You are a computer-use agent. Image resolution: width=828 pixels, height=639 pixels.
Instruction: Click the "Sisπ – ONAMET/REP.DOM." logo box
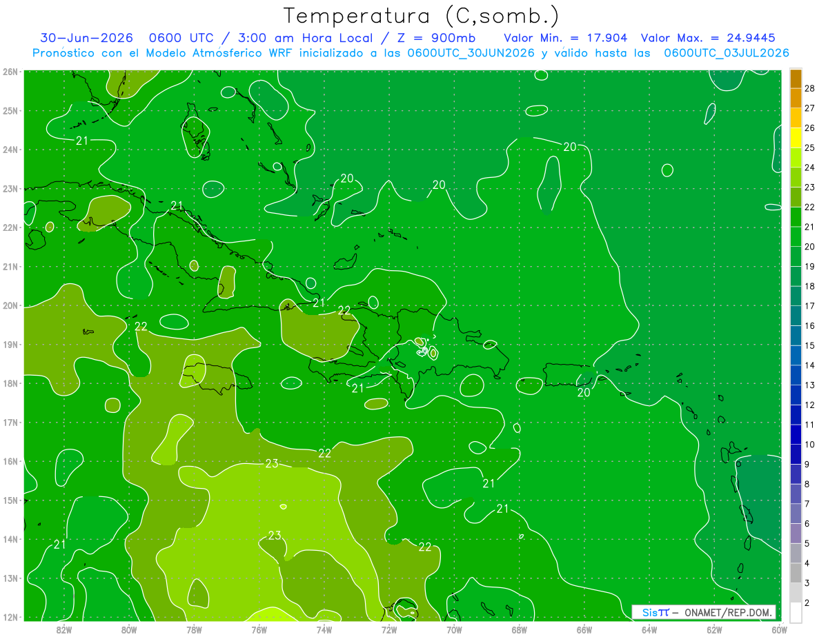point(704,612)
